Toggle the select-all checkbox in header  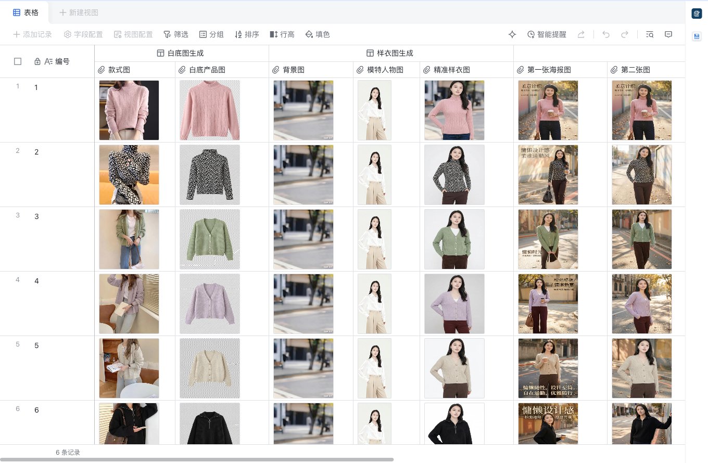(x=18, y=61)
